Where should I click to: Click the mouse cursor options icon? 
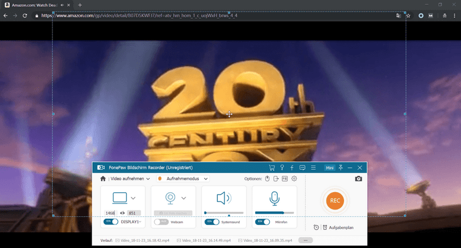point(267,179)
